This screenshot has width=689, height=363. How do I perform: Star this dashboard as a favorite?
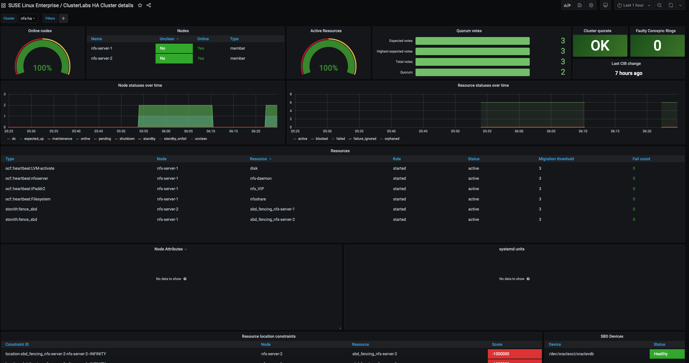coord(140,5)
